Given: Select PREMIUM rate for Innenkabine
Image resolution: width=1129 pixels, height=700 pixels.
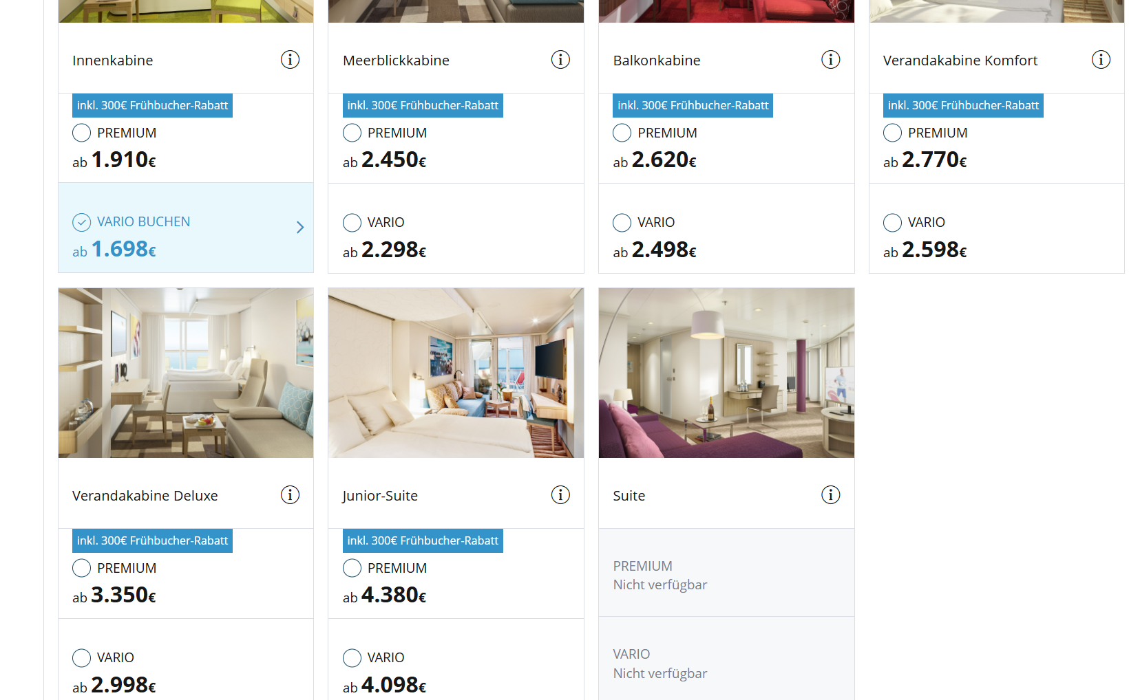Looking at the screenshot, I should click(82, 133).
